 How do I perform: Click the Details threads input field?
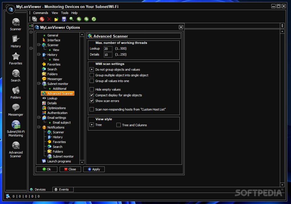(x=108, y=55)
